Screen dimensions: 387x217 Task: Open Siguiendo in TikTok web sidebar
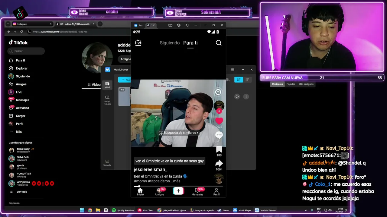(x=23, y=76)
